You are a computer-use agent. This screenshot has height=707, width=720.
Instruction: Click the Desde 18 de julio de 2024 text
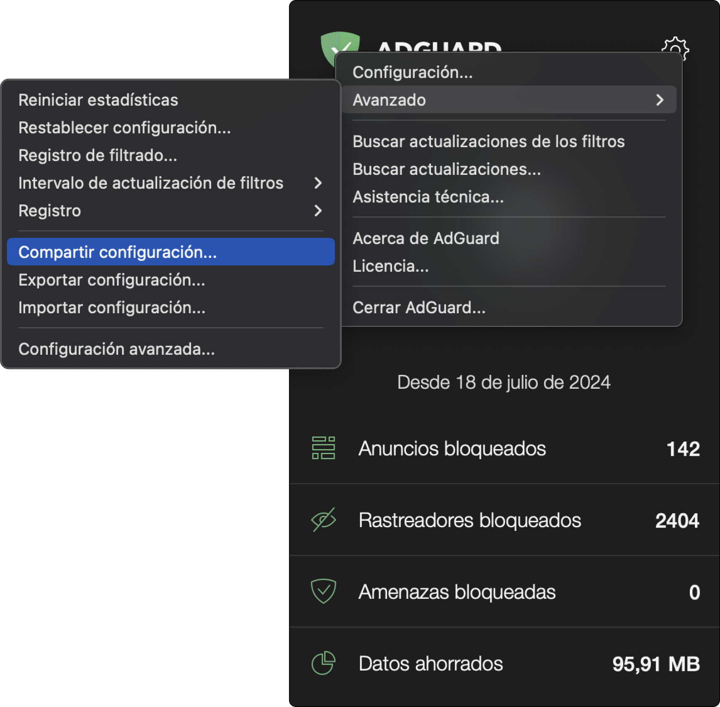[503, 382]
